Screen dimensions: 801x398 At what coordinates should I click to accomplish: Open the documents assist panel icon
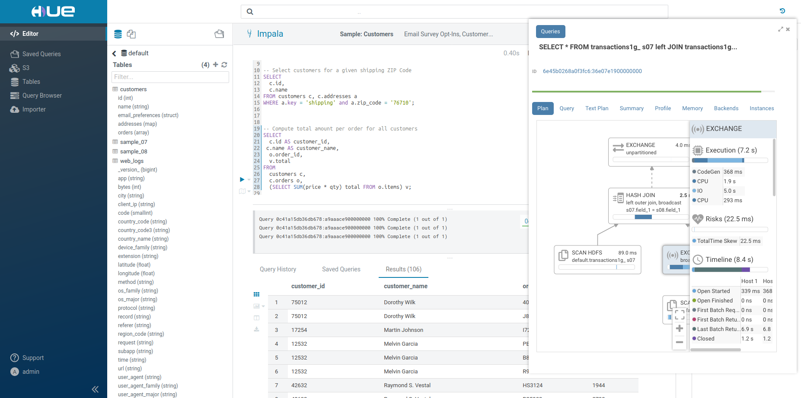[x=131, y=34]
